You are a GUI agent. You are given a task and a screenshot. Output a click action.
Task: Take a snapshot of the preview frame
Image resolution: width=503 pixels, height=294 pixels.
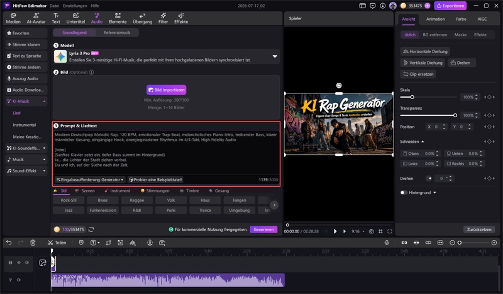(371, 231)
